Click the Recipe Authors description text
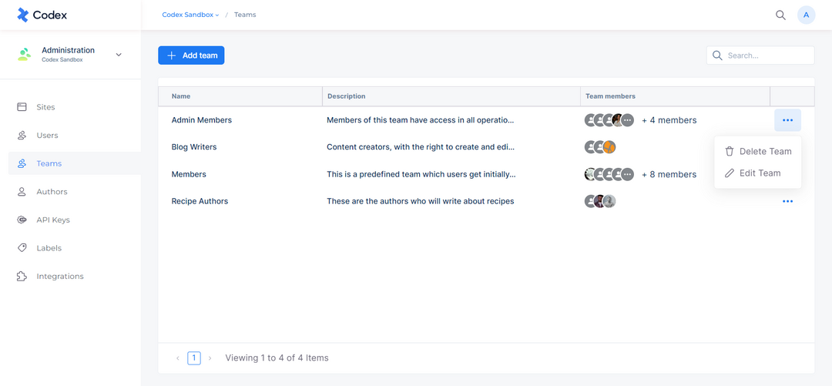This screenshot has height=386, width=832. pyautogui.click(x=421, y=201)
